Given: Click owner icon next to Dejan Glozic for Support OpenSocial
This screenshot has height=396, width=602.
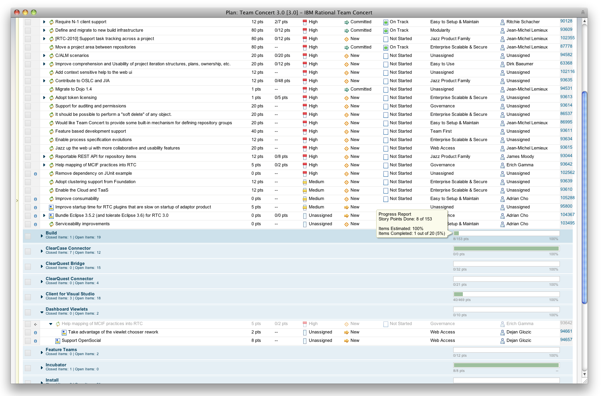Looking at the screenshot, I should click(503, 341).
